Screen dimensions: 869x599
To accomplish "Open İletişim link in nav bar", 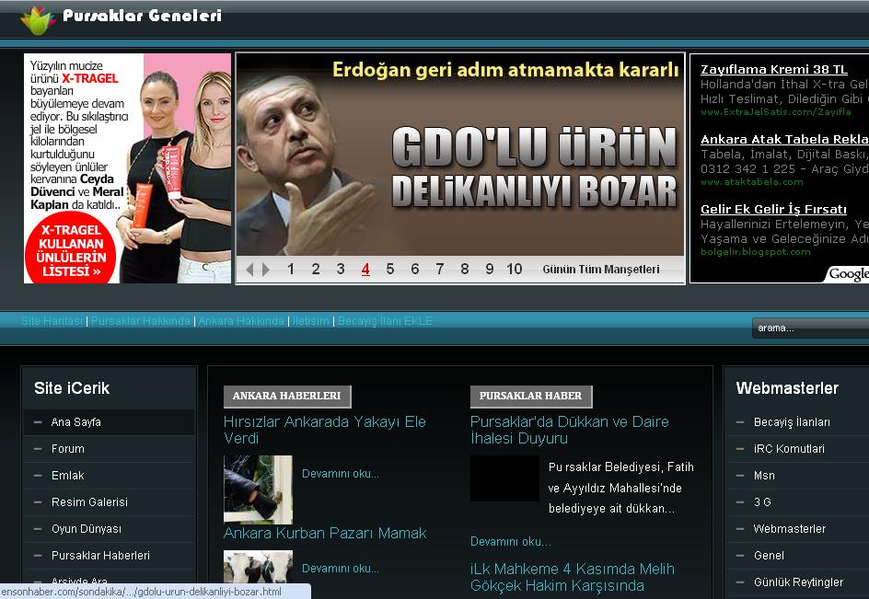I will [x=311, y=321].
